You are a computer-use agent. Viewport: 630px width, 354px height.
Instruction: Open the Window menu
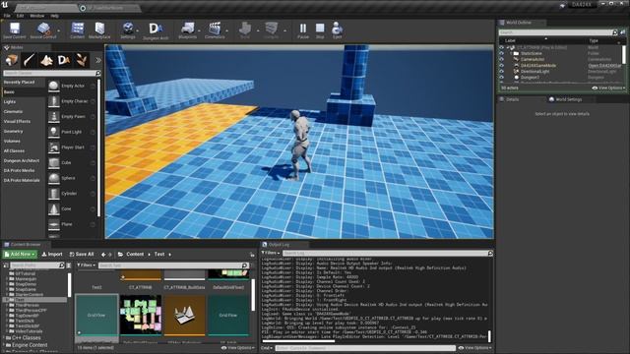(x=37, y=16)
